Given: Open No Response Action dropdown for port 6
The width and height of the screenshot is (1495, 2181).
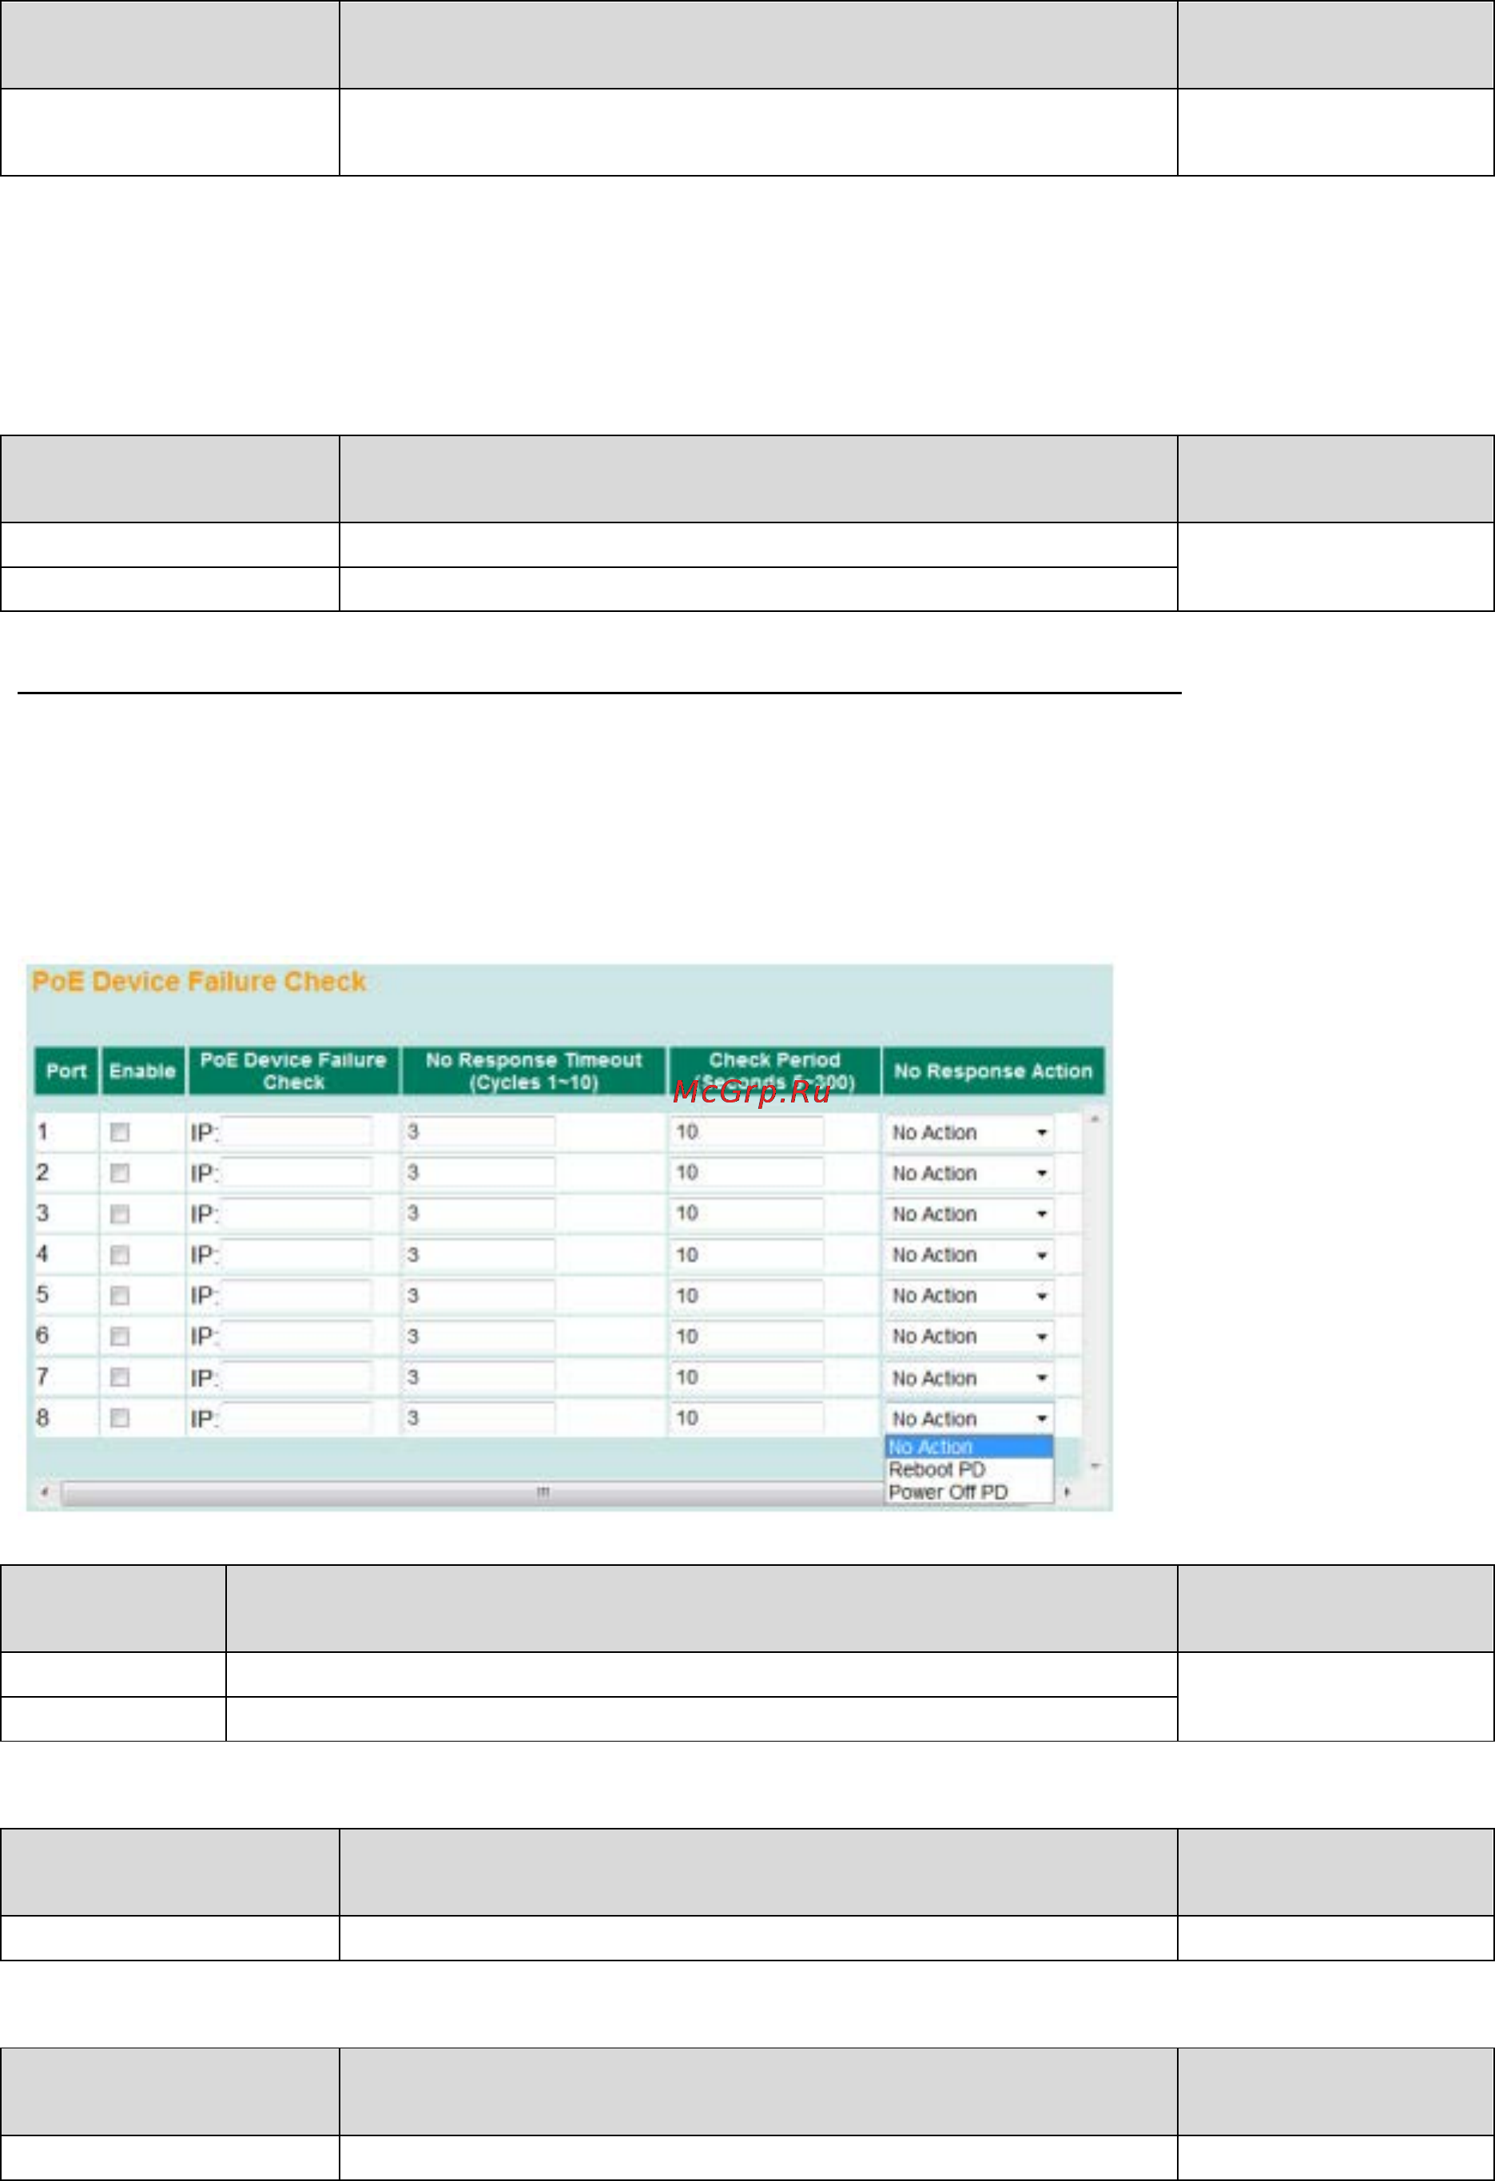Looking at the screenshot, I should (x=969, y=1337).
